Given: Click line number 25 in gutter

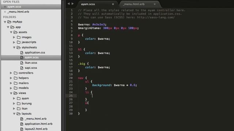Looking at the screenshot, I should 71,96.
